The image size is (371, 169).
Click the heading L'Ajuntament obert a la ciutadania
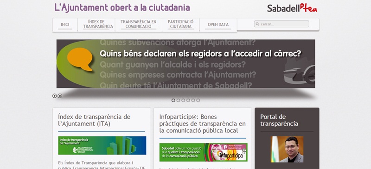(x=122, y=7)
